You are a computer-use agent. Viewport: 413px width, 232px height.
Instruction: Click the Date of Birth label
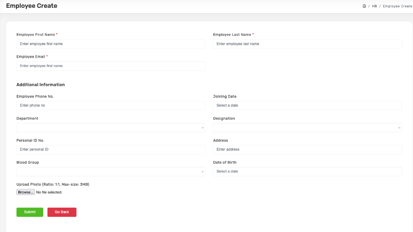(225, 162)
